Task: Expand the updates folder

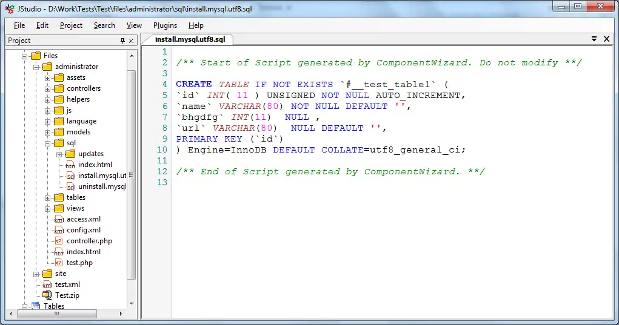Action: pos(59,154)
